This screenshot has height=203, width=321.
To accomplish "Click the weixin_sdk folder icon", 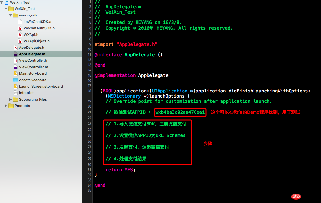I will point(16,15).
